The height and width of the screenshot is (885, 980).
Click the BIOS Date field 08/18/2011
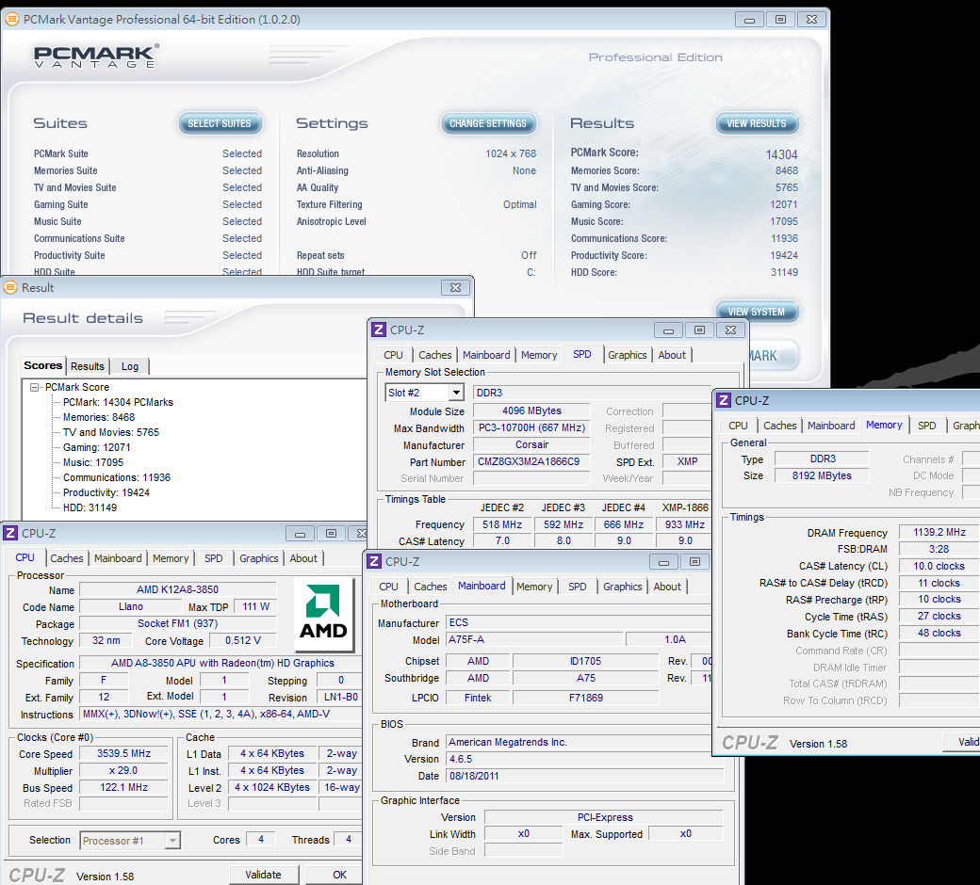coord(585,776)
